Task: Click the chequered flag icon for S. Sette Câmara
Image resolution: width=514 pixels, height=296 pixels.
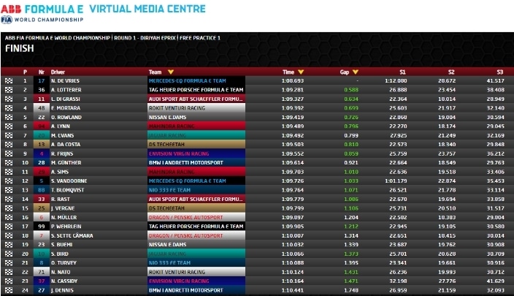Action: tap(9, 235)
